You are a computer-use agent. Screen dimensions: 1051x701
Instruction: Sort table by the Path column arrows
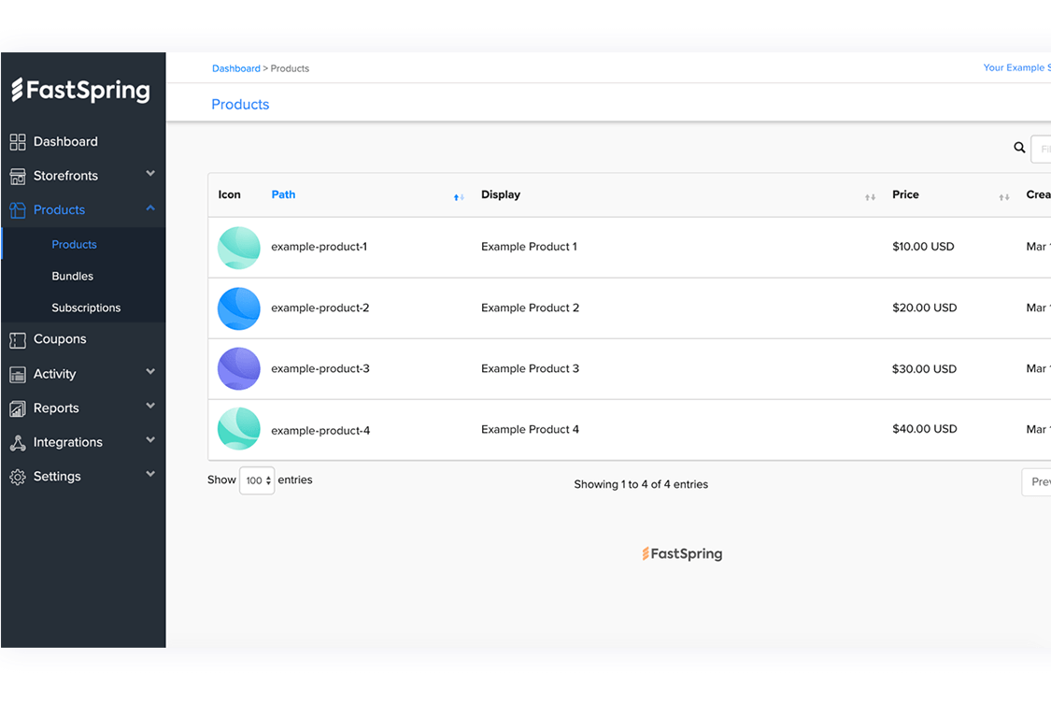459,197
